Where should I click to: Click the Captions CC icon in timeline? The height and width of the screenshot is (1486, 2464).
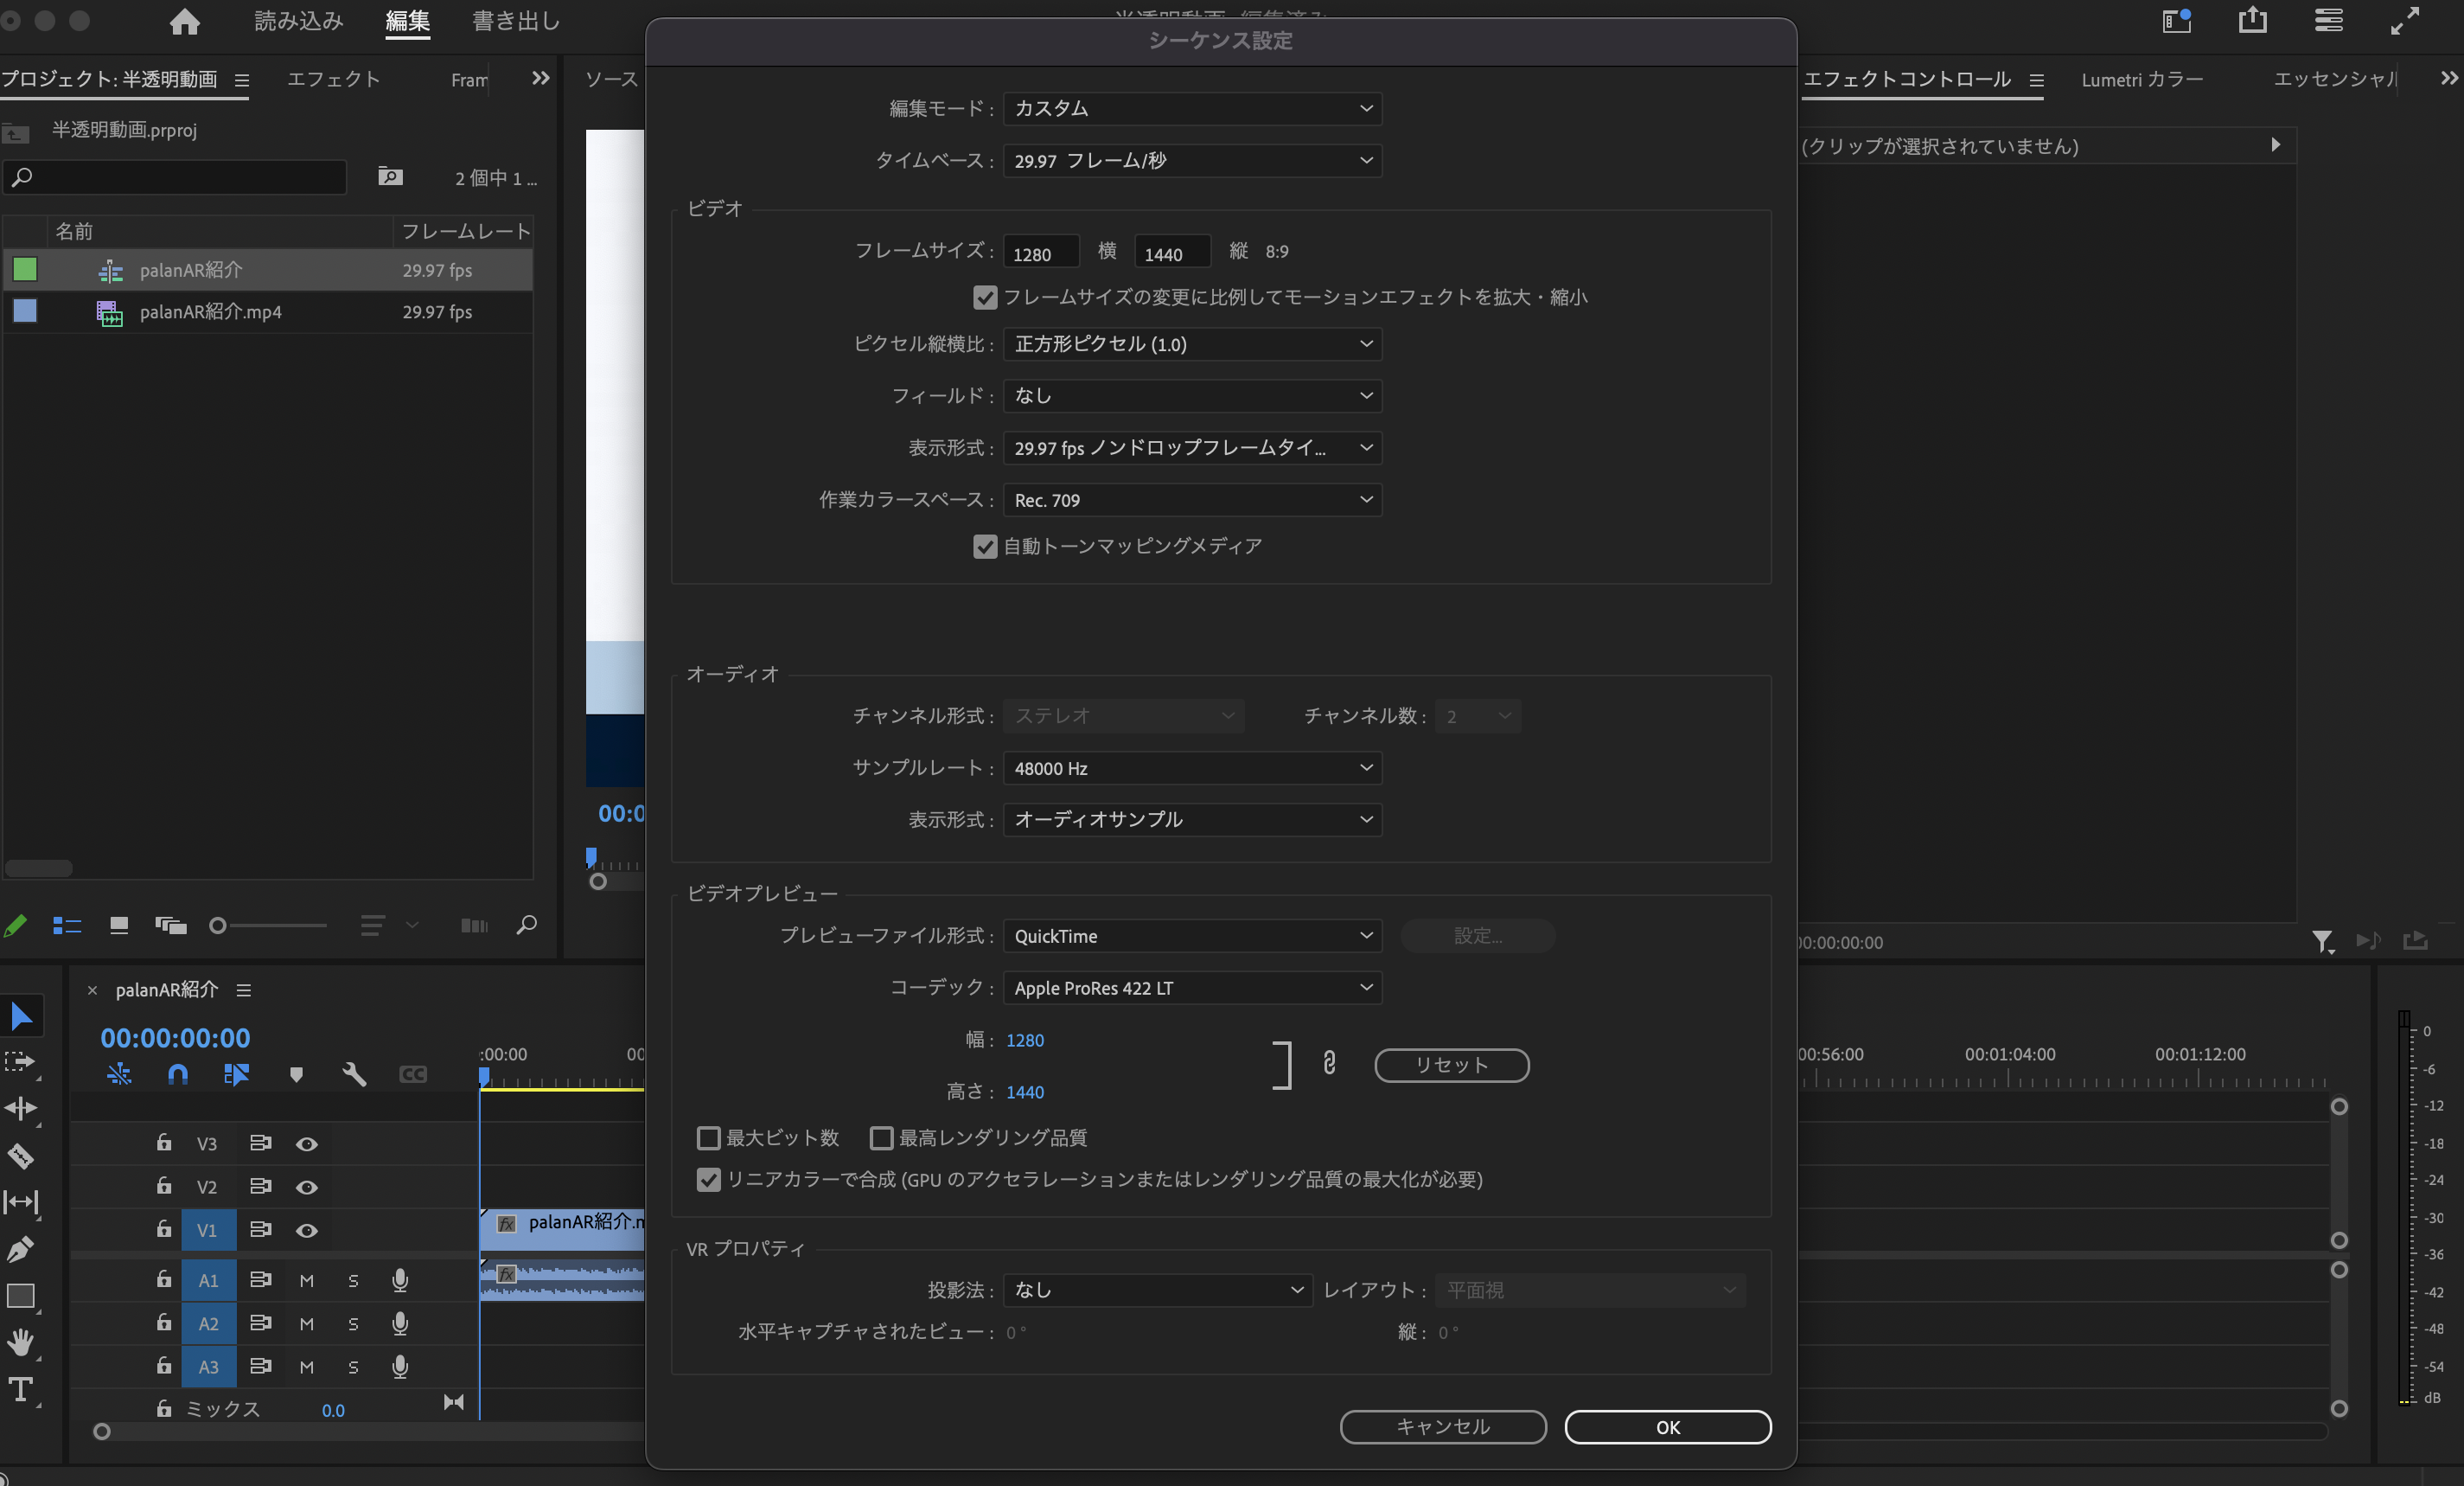(x=413, y=1075)
